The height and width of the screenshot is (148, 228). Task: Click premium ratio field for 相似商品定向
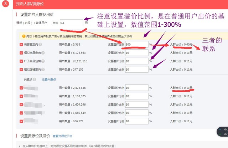pyautogui.click(x=136, y=53)
